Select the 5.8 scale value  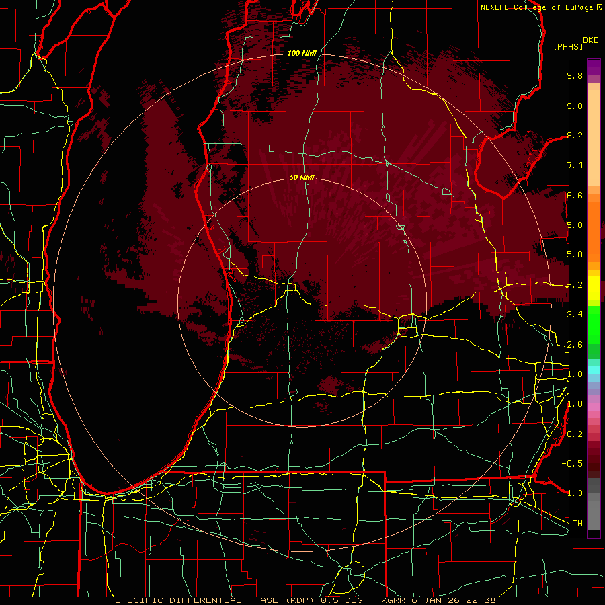coord(575,225)
